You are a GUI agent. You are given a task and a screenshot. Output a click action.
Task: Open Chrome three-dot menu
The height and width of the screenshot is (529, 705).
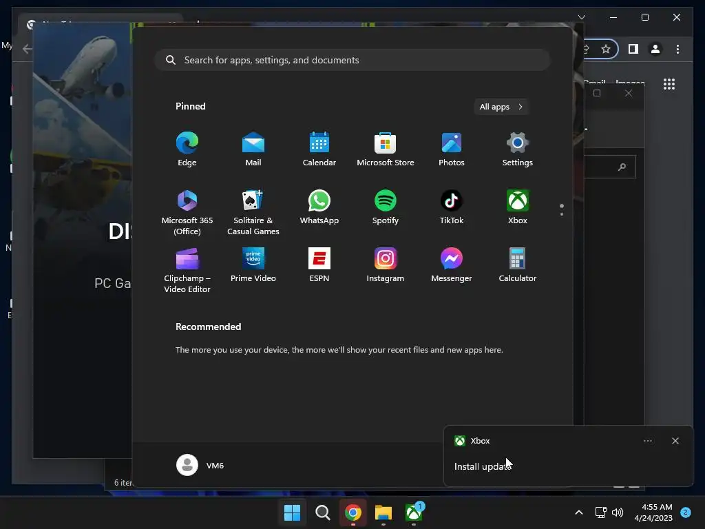coord(677,49)
